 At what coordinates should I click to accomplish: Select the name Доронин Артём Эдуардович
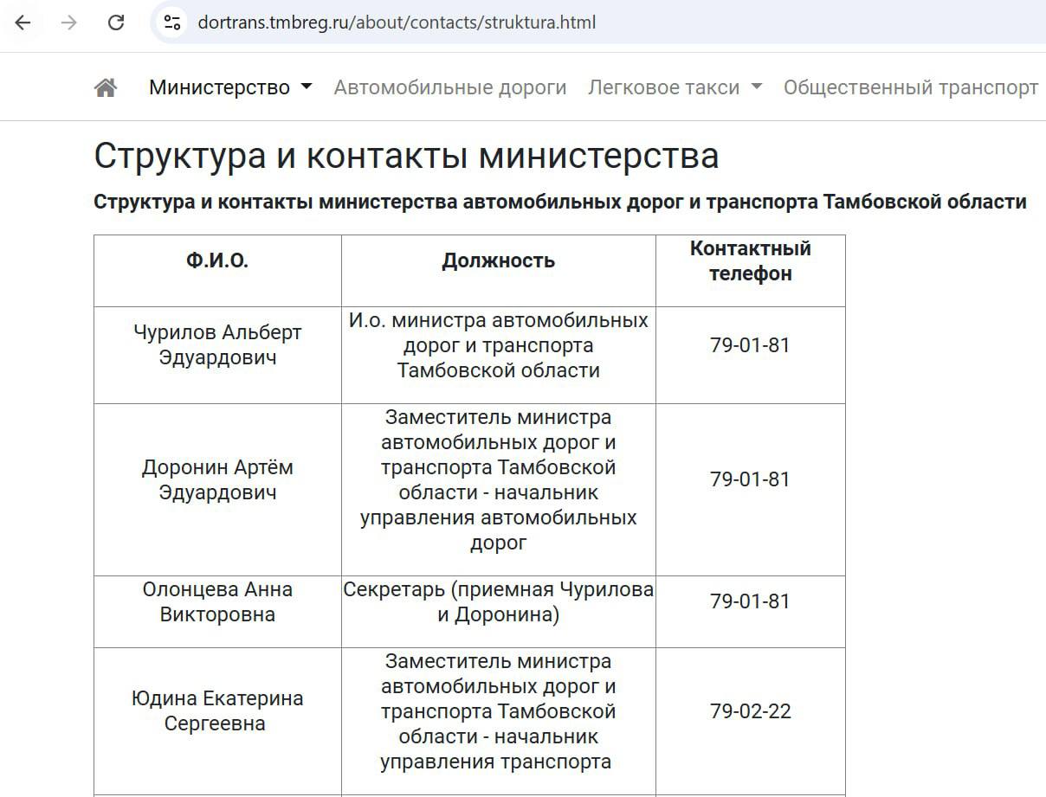click(x=217, y=479)
